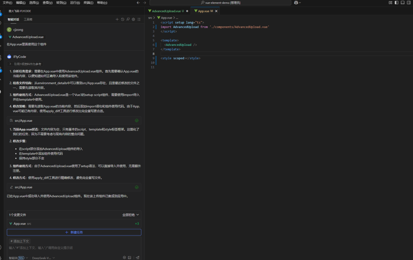Click AdvancedUpload.vue attachment chip in chat

pos(26,37)
